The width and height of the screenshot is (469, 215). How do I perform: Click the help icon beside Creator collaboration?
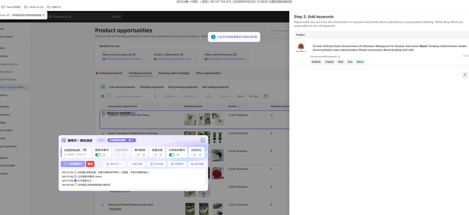(x=182, y=54)
